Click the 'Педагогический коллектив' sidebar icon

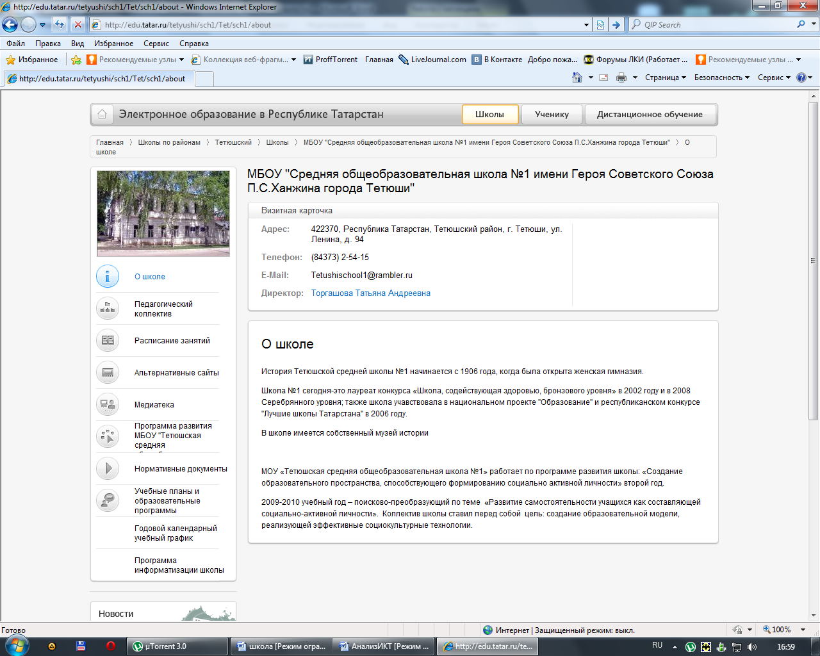pos(108,309)
